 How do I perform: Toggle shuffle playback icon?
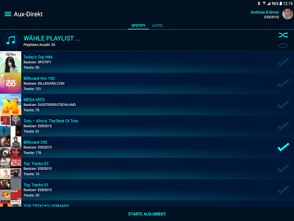[x=283, y=35]
